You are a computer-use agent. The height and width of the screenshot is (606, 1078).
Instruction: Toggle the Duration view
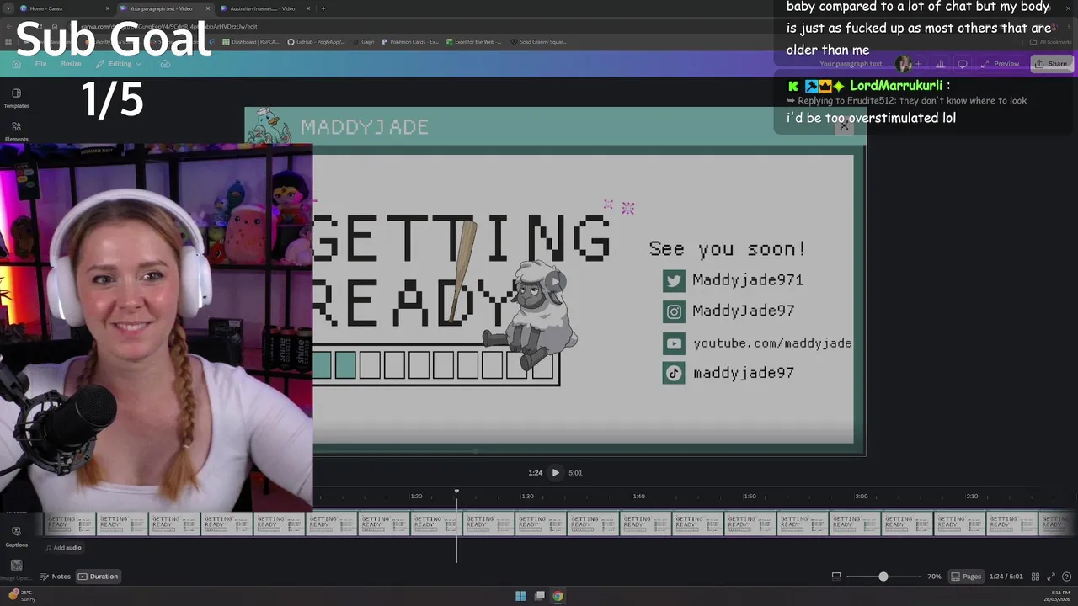(x=99, y=577)
